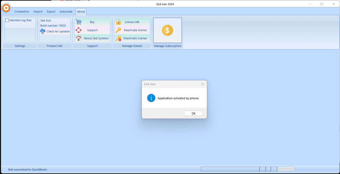Click the padlock License info icon

click(118, 22)
